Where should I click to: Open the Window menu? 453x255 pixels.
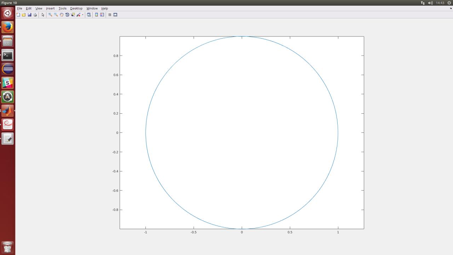click(x=92, y=8)
